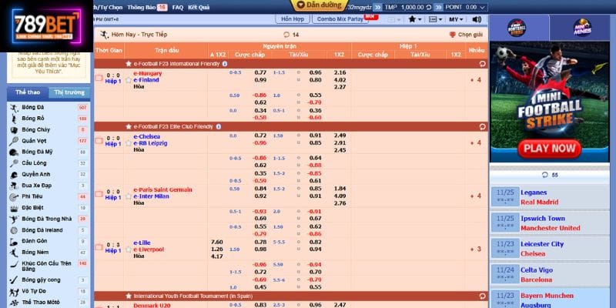Viewport: 616px width, 308px height.
Task: Select 1X2 odds 7.60 for e-Lille
Action: (217, 242)
